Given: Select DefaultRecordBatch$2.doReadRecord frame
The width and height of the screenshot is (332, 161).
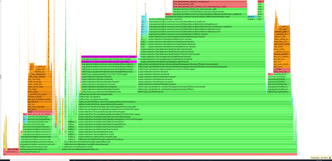Looking at the screenshot, I should pos(206,24).
